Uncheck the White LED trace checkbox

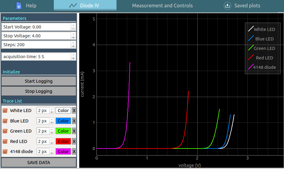coord(5,111)
